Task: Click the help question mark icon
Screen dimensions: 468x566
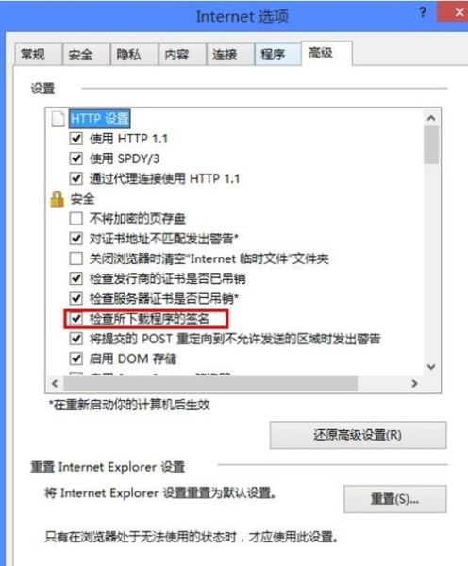Action: pyautogui.click(x=423, y=12)
